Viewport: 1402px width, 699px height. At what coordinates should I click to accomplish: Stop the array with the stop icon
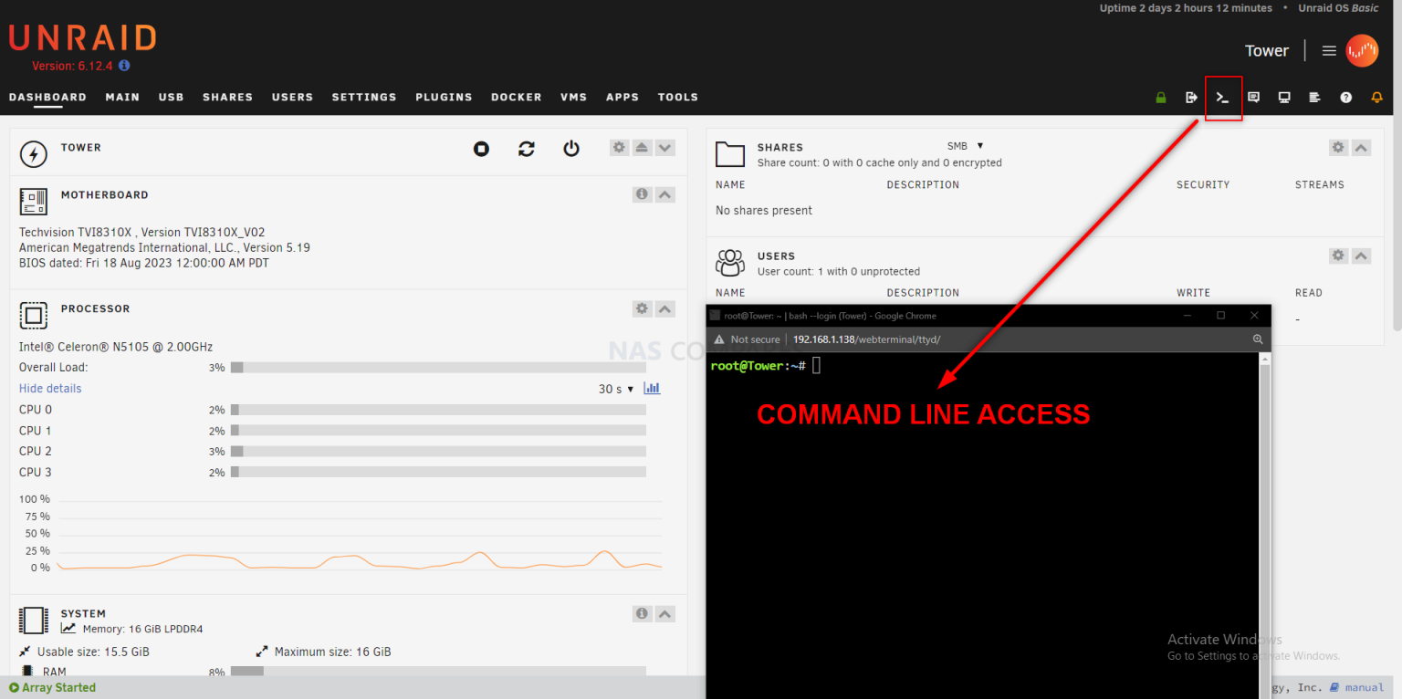click(481, 149)
